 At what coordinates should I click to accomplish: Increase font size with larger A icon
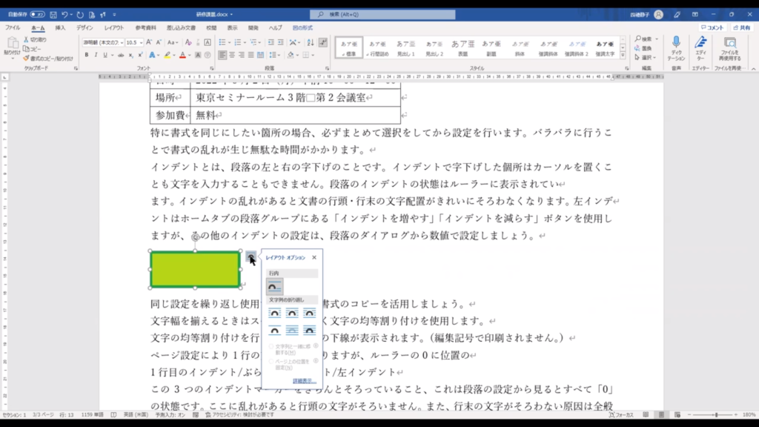[x=149, y=42]
